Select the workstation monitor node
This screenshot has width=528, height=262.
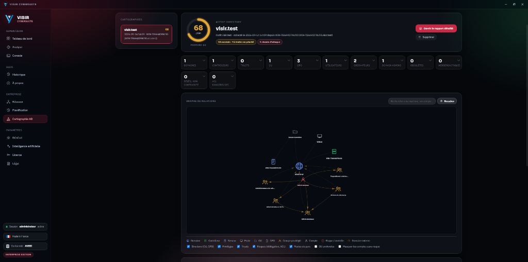coord(320,136)
